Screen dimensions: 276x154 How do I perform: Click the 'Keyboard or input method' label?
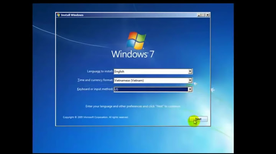tap(95, 89)
